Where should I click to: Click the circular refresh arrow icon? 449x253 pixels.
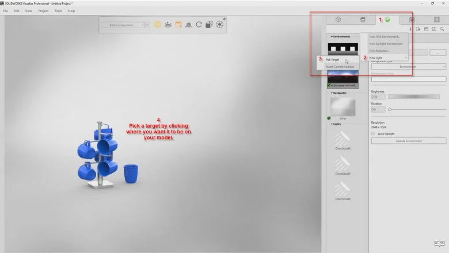pyautogui.click(x=199, y=25)
